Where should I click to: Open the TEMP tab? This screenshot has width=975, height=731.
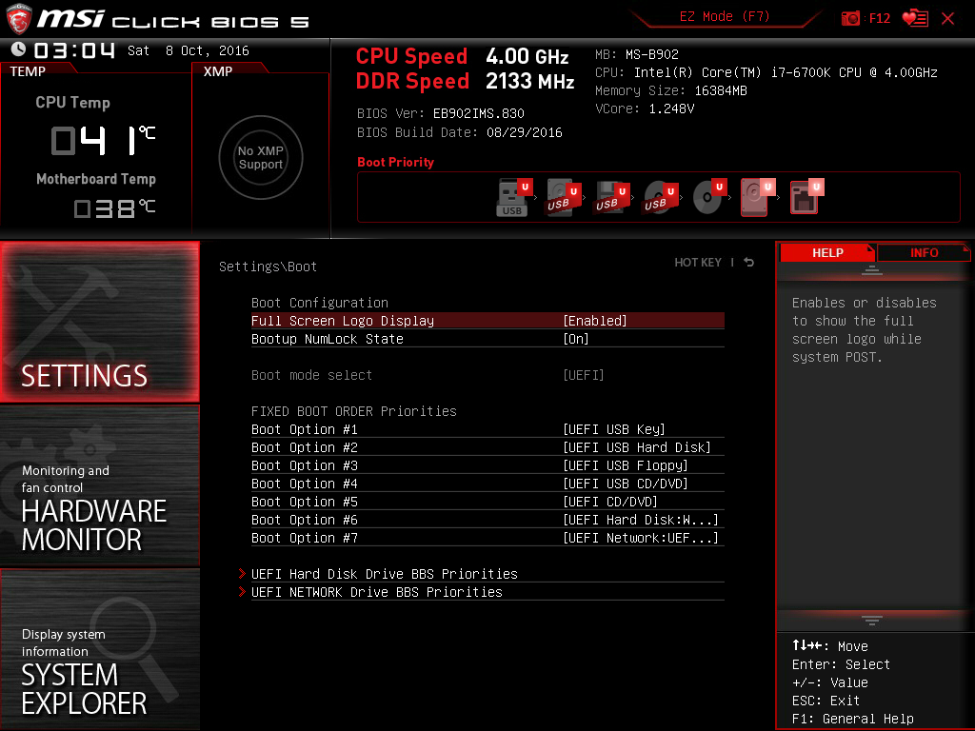coord(28,71)
